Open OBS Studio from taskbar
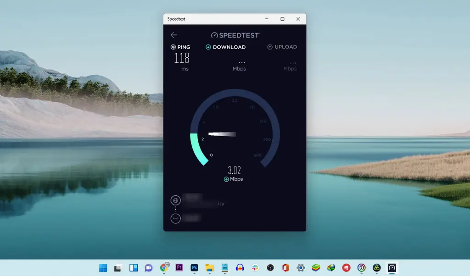The width and height of the screenshot is (470, 276). tap(270, 268)
